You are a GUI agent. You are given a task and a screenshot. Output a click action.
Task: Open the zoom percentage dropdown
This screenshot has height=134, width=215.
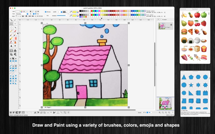pos(145,113)
